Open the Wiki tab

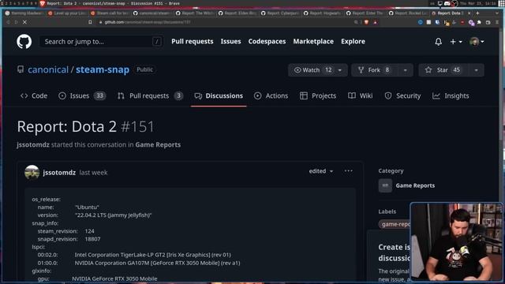(361, 95)
